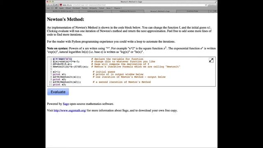Click code line "x = var('x');"
This screenshot has width=263, height=148.
click(x=62, y=59)
